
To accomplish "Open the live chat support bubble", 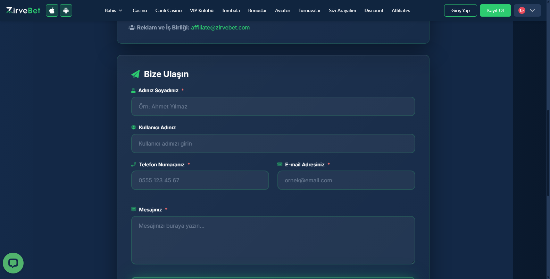I will [x=13, y=263].
